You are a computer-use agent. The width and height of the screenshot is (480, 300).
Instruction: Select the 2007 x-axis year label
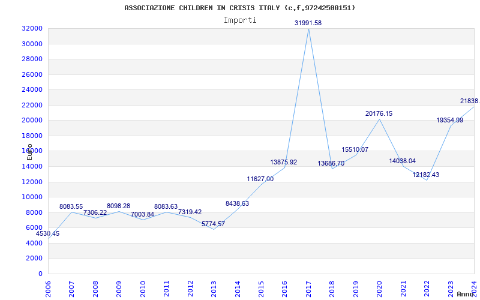(71, 289)
